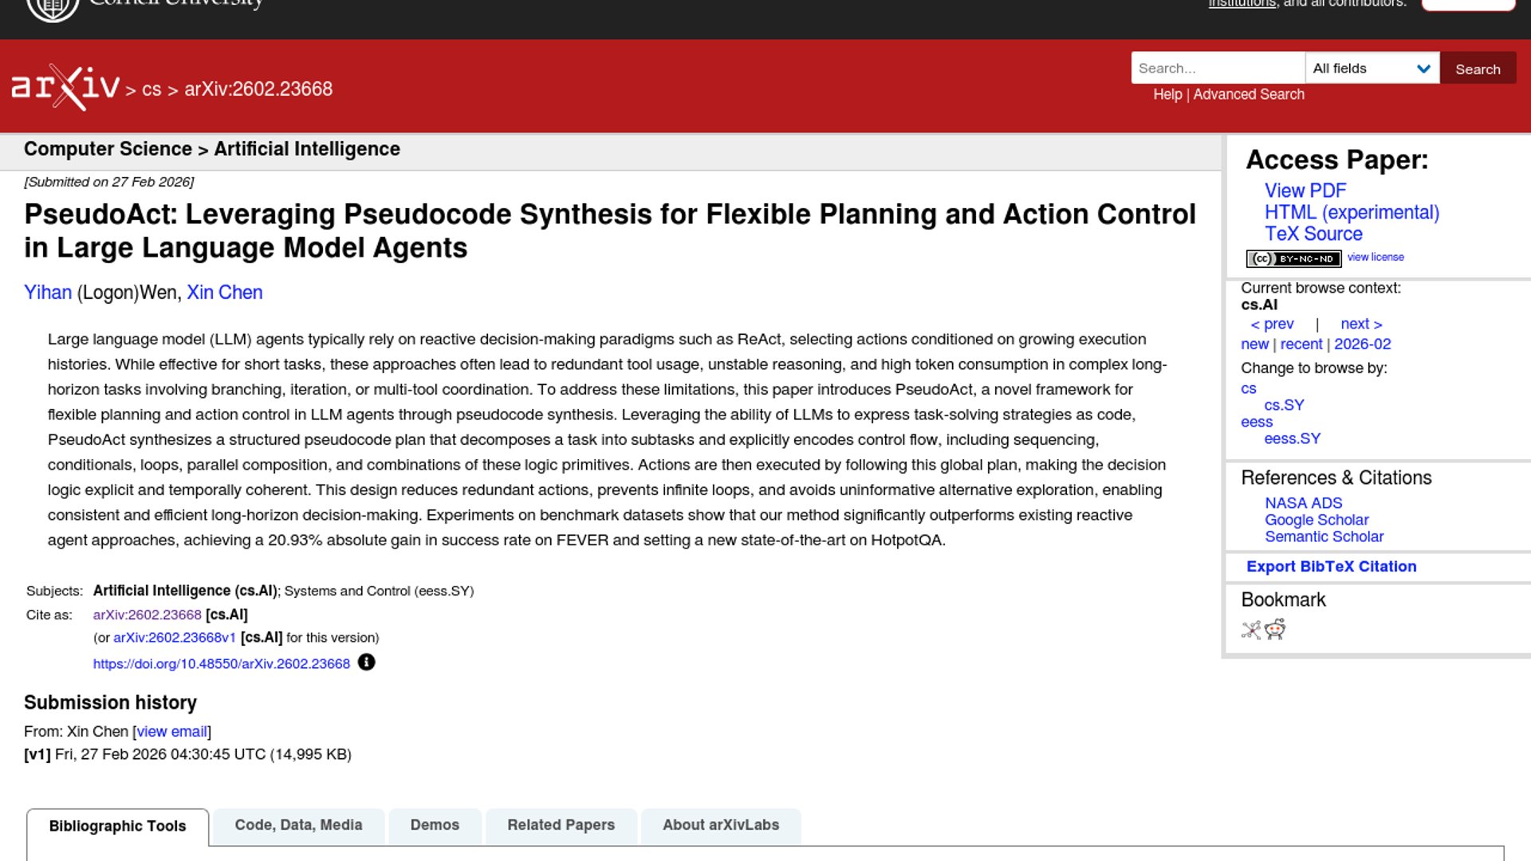The image size is (1531, 861).
Task: Click into the Search text field
Action: (1217, 69)
